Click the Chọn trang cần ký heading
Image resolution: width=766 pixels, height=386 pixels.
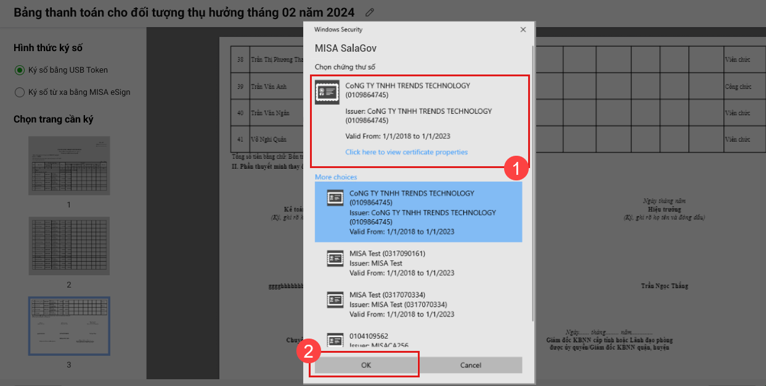pyautogui.click(x=54, y=119)
